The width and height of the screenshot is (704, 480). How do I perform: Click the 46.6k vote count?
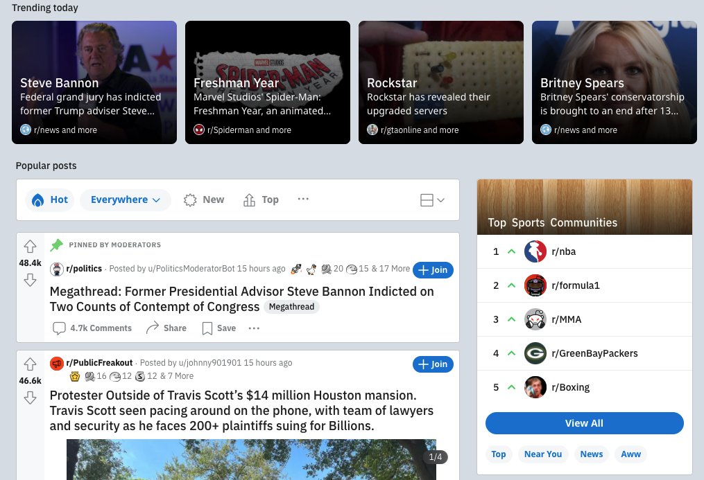pos(30,380)
